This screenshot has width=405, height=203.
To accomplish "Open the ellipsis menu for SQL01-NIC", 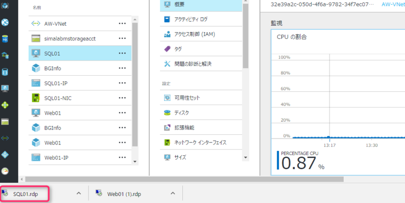I will tap(122, 98).
